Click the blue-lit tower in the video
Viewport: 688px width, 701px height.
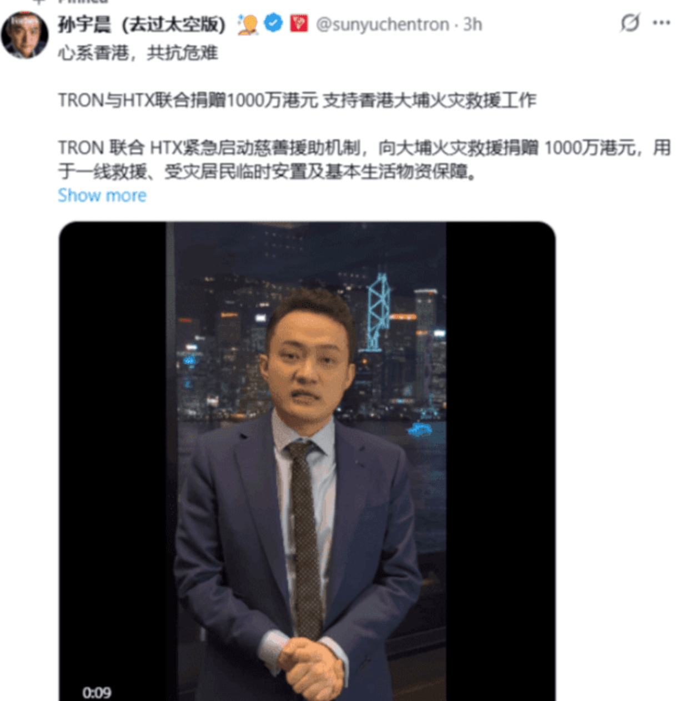coord(379,312)
